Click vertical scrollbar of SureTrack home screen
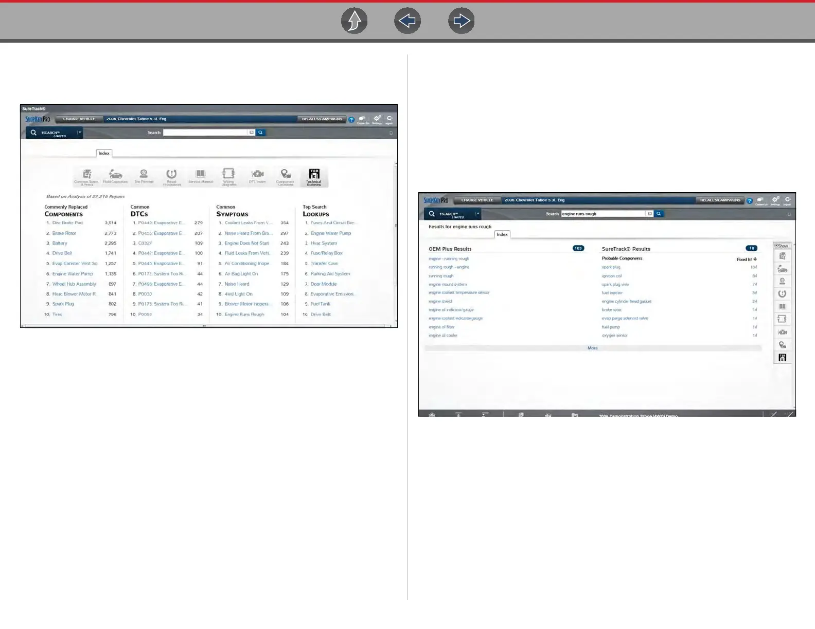The height and width of the screenshot is (629, 815). click(x=395, y=225)
